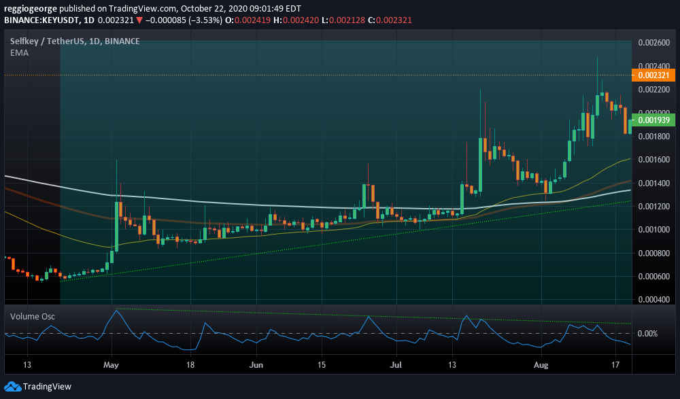Click the red down triangle change indicator

(x=139, y=20)
